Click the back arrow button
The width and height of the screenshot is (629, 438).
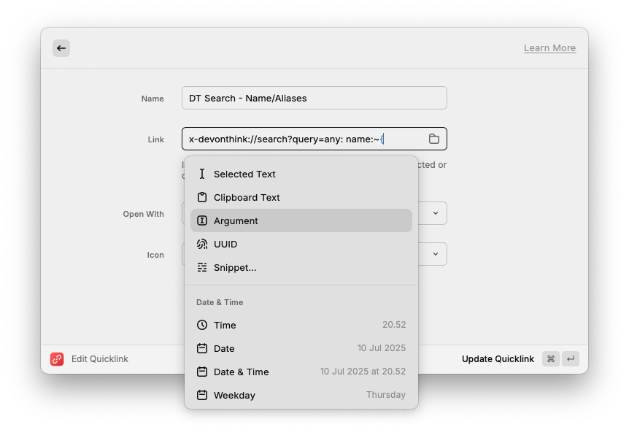pyautogui.click(x=61, y=48)
